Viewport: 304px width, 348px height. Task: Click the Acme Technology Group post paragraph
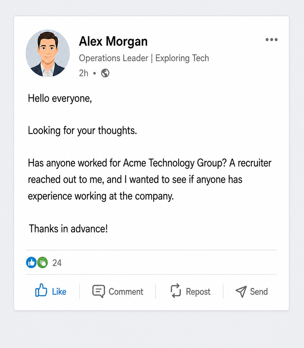[150, 179]
